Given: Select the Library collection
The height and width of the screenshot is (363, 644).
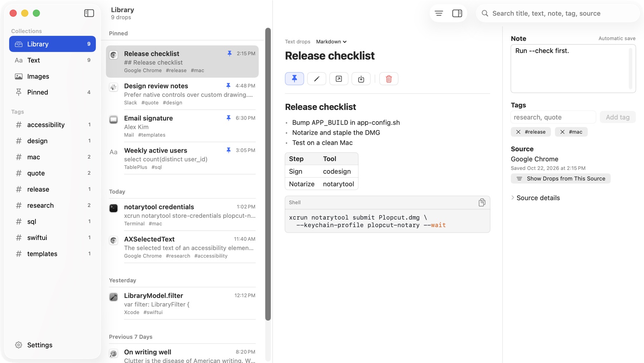Looking at the screenshot, I should click(53, 44).
